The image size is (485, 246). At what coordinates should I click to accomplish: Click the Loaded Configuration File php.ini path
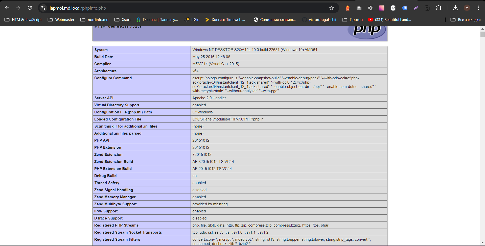point(228,119)
